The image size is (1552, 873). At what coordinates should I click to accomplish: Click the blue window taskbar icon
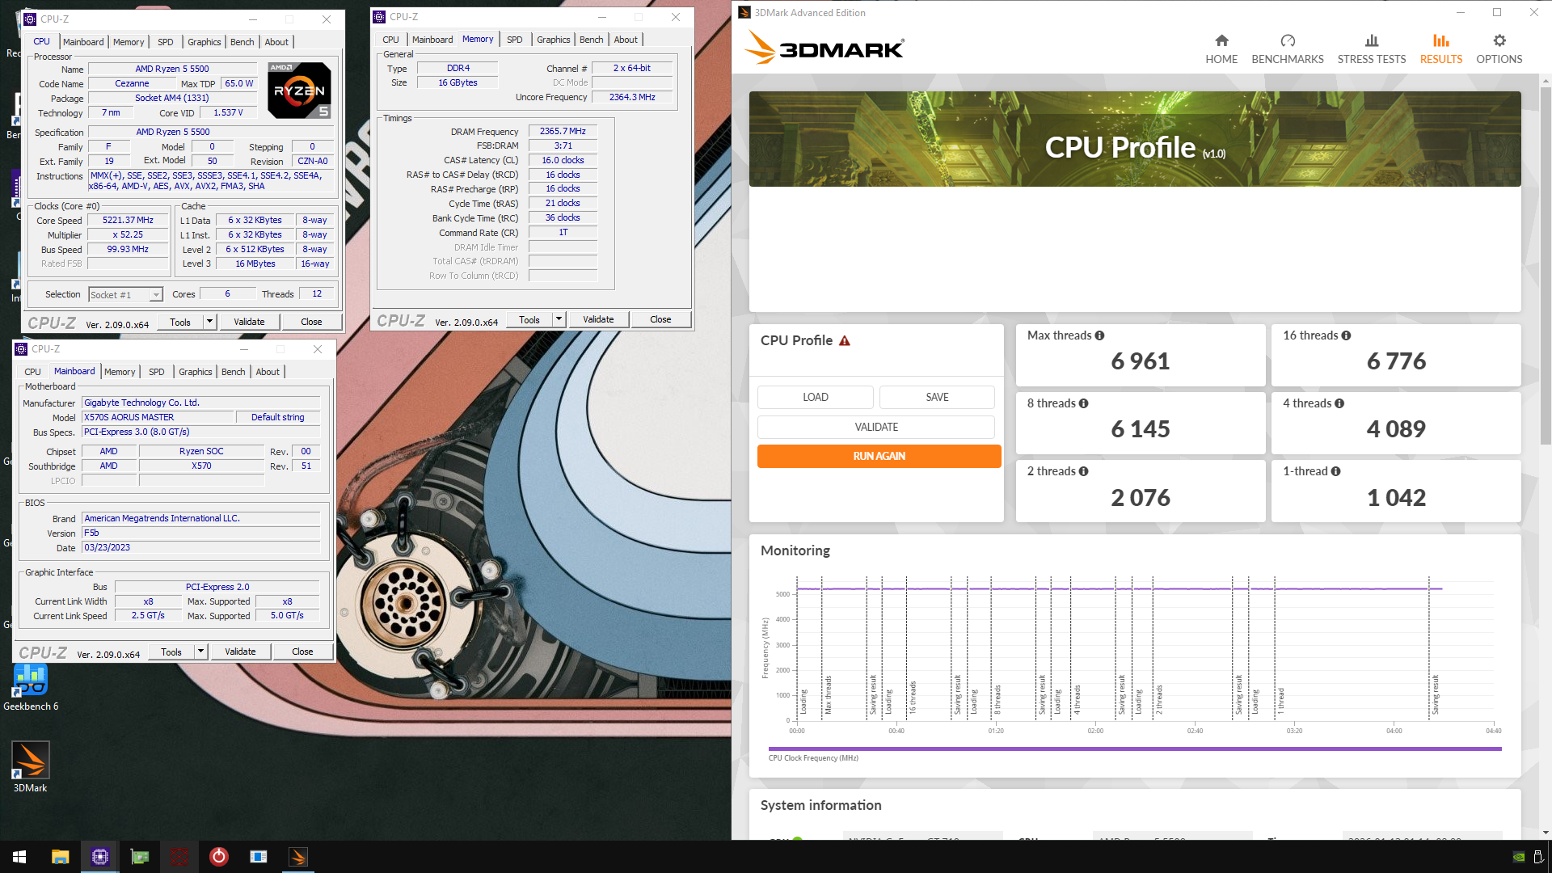pyautogui.click(x=258, y=857)
